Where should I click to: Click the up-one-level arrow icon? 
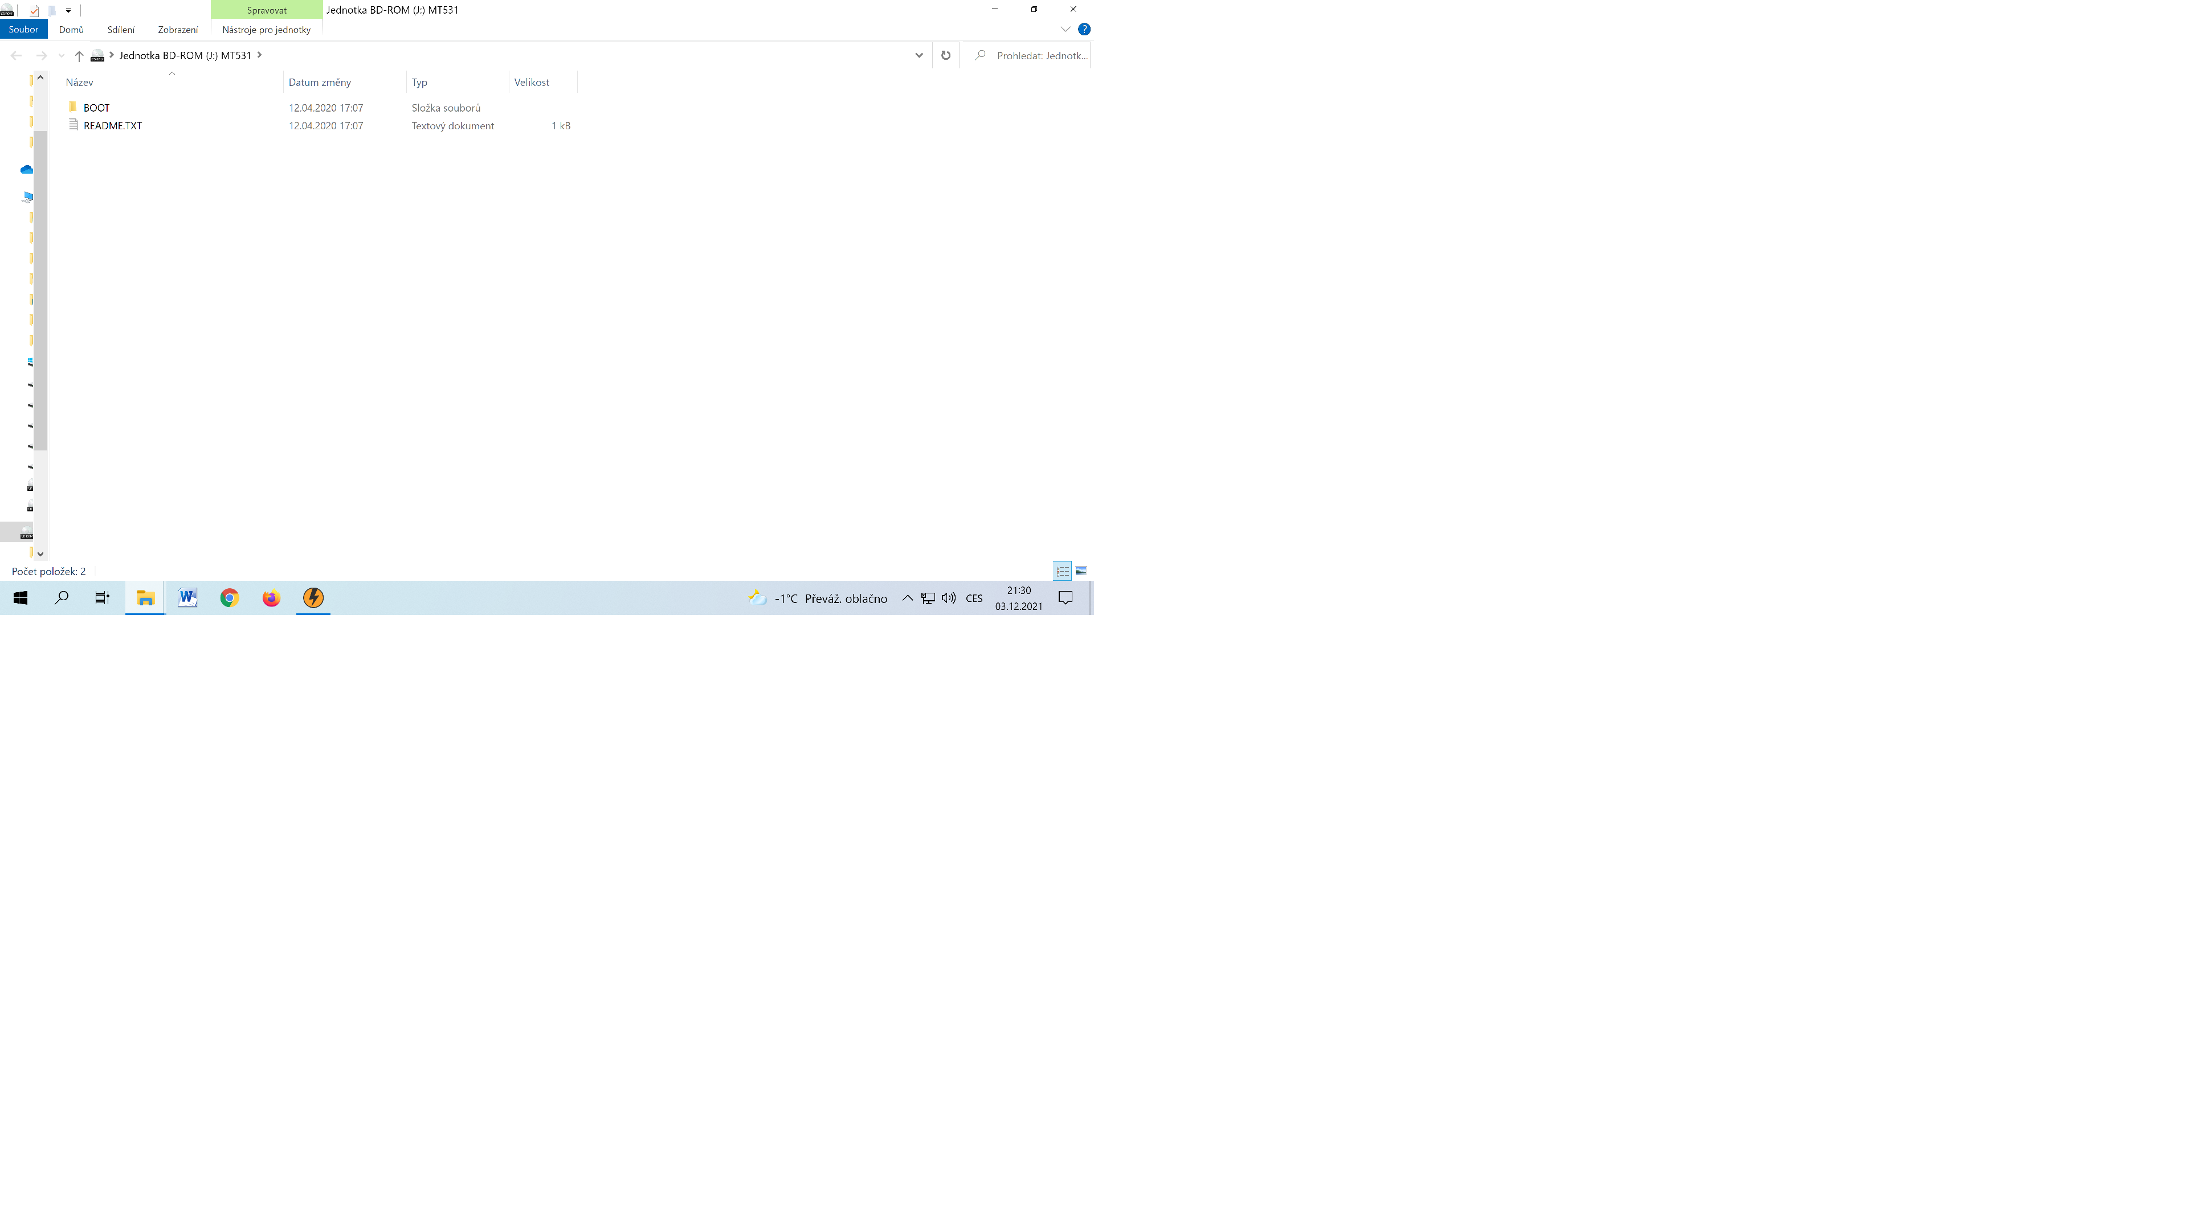78,56
